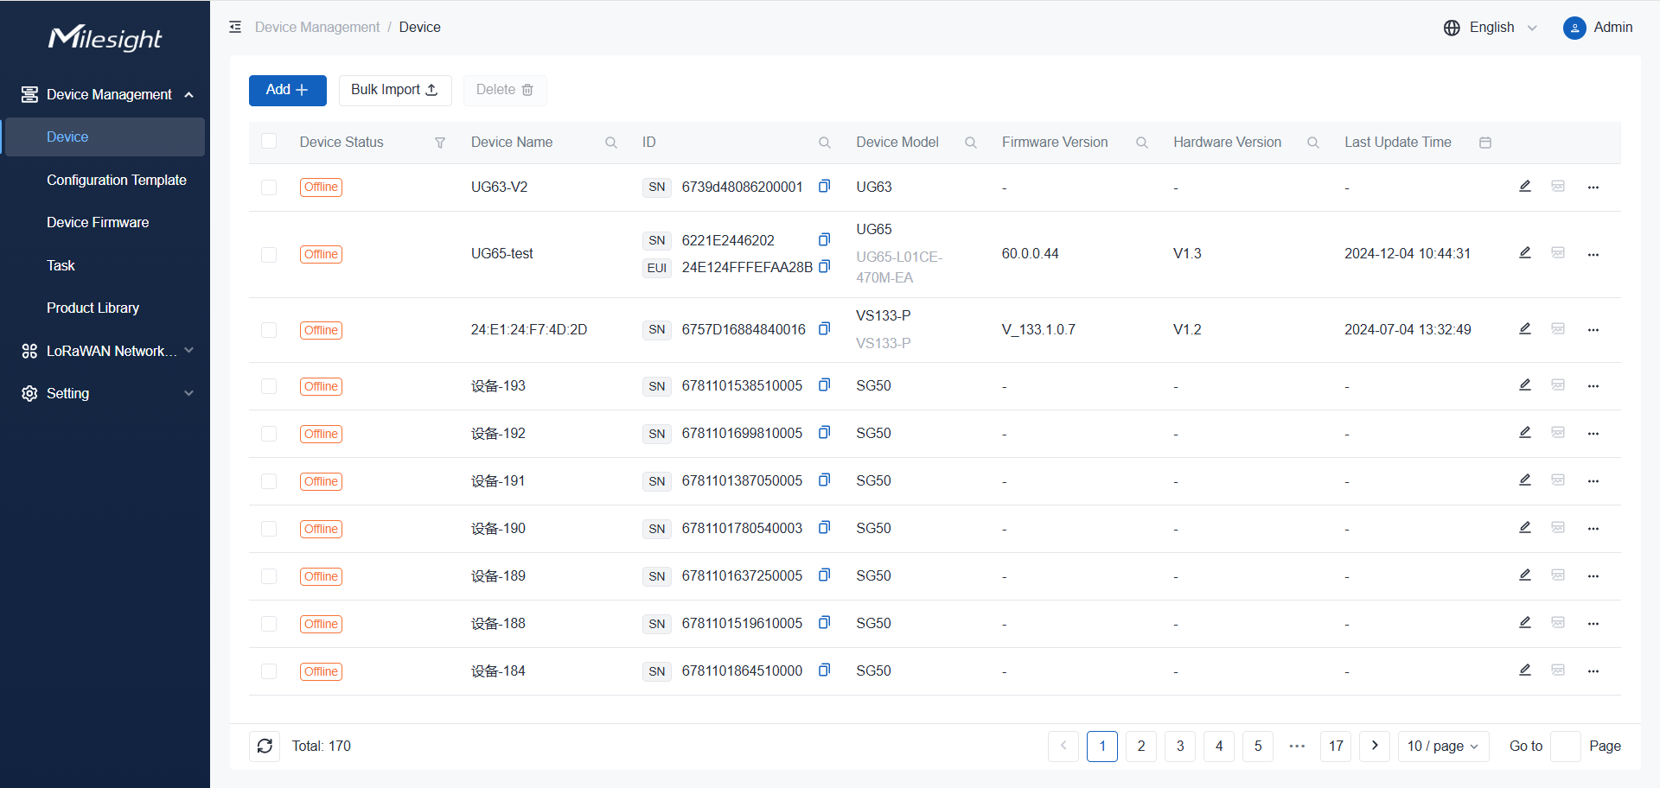Click the Bulk Import button
Viewport: 1660px width, 788px height.
395,90
